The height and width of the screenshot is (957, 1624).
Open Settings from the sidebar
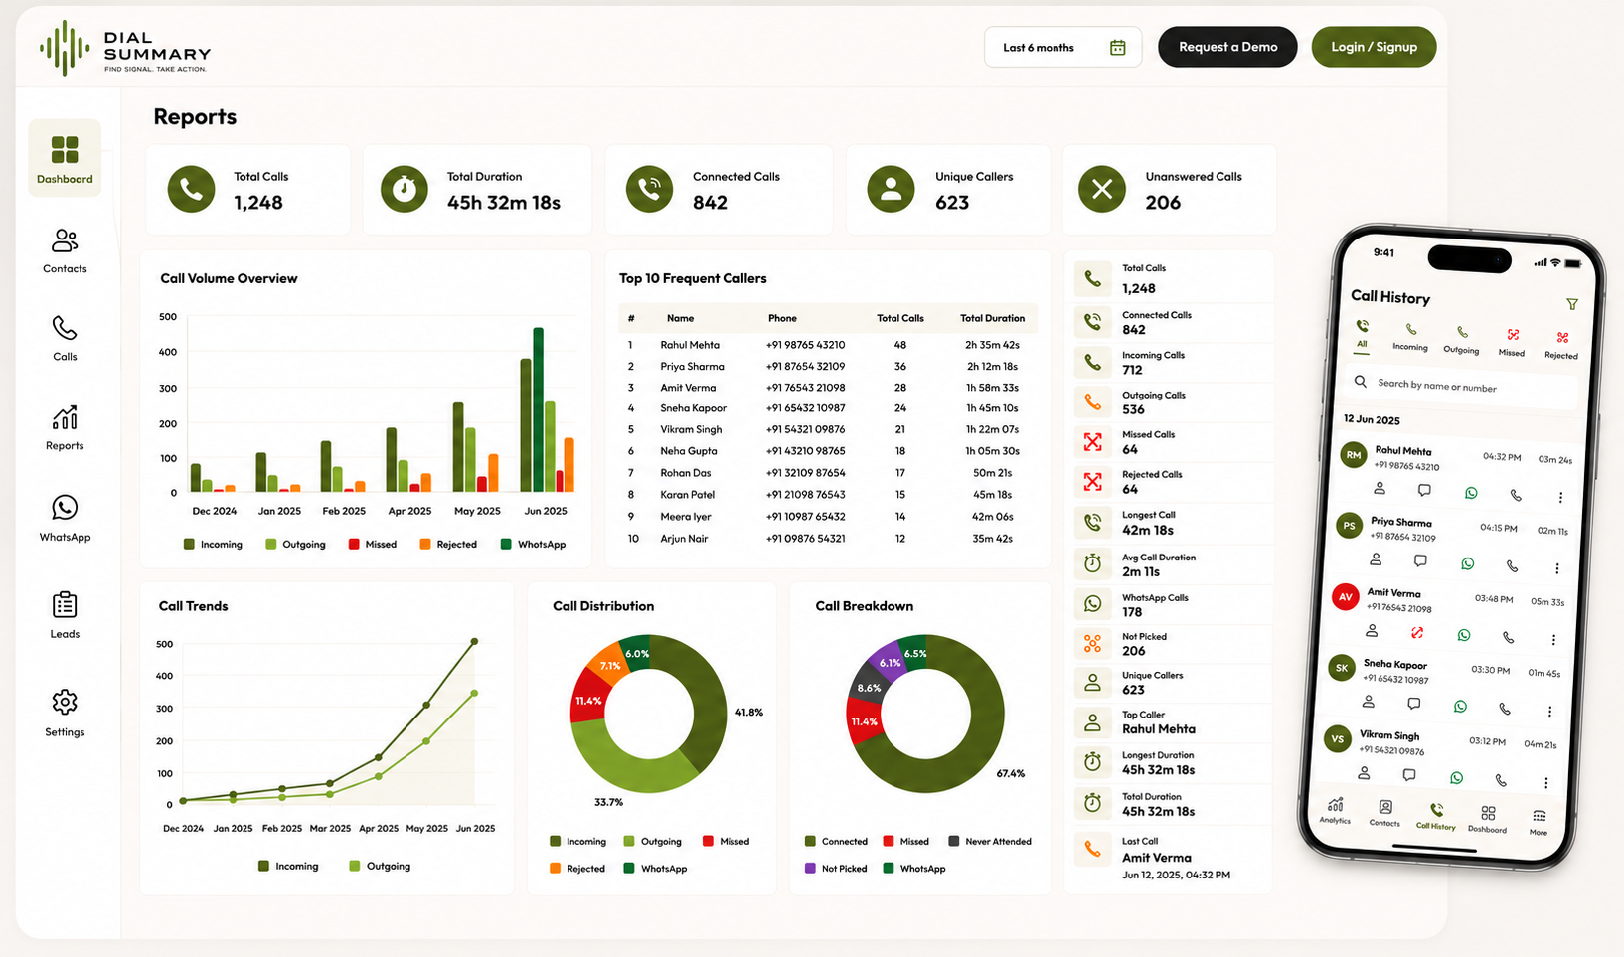coord(65,713)
